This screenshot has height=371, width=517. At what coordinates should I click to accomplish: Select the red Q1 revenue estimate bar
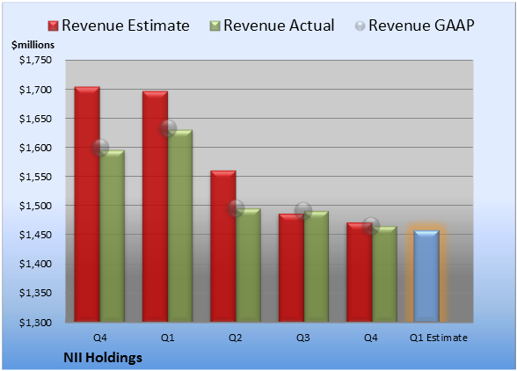[155, 207]
